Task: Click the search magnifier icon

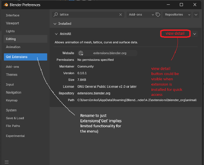Action: 56,14
